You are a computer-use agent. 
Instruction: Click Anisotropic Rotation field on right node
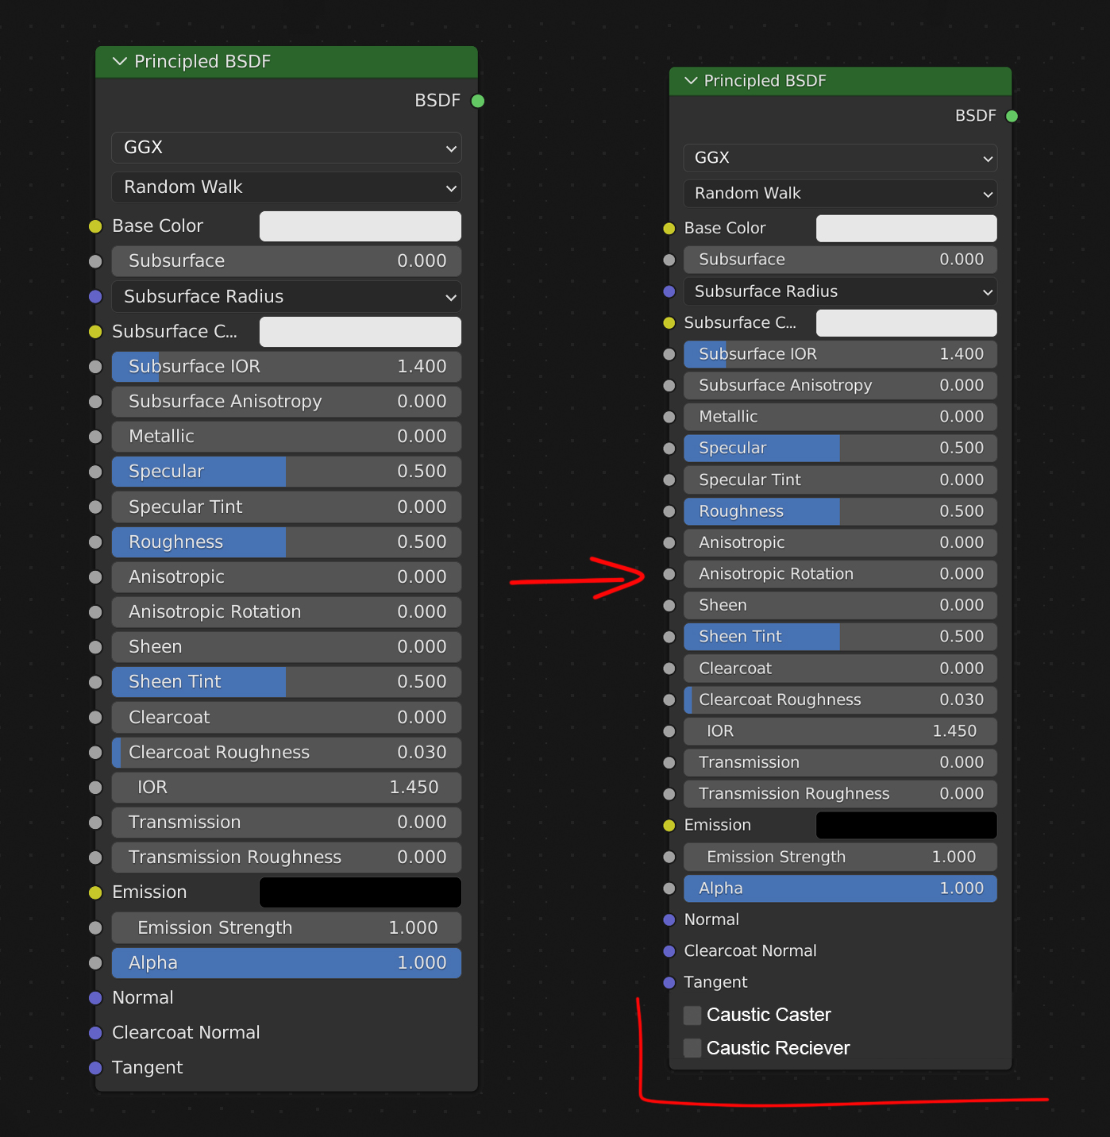tap(840, 574)
